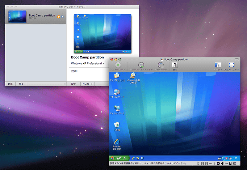The image size is (247, 170).
Task: Click large VM preview thumbnail in library
Action: tap(103, 33)
